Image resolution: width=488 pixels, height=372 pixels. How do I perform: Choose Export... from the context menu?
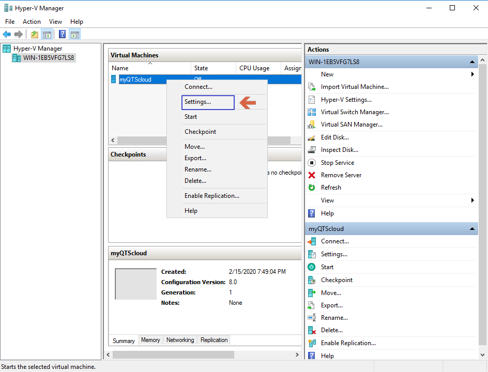click(217, 158)
